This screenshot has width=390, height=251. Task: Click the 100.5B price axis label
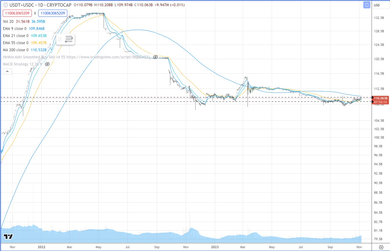379,137
